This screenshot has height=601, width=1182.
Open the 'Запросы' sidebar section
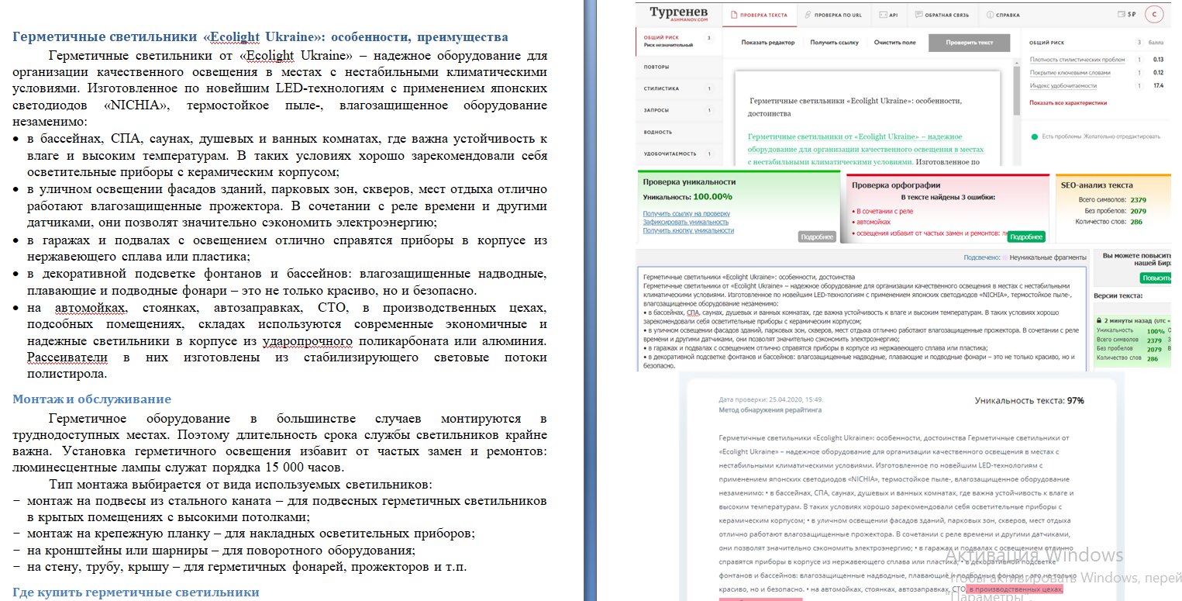coord(678,110)
